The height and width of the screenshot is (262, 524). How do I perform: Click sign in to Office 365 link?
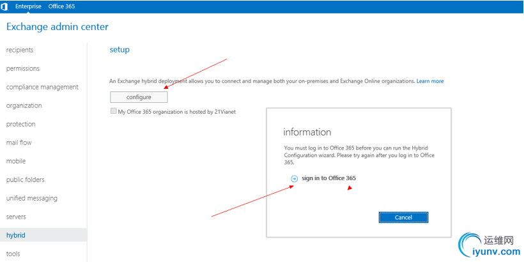click(329, 178)
